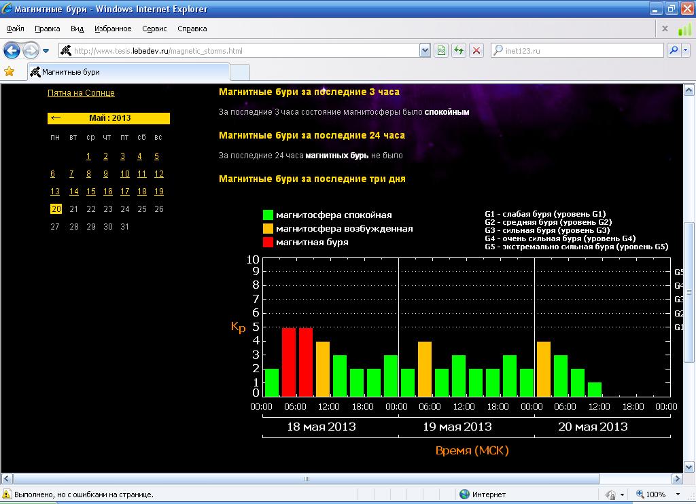The image size is (696, 504).
Task: Expand the address bar dropdown arrow
Action: [x=425, y=50]
